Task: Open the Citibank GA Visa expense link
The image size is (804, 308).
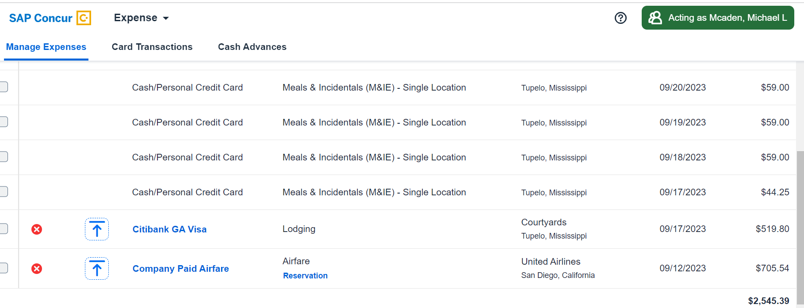Action: point(169,229)
